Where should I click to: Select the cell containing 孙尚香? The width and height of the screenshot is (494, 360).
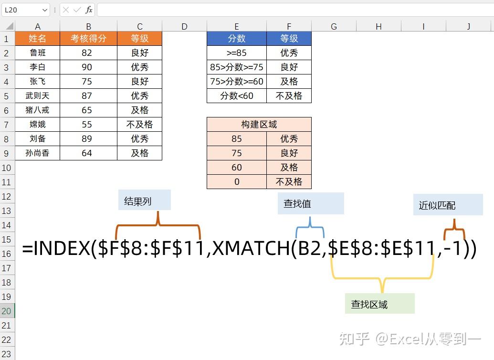37,153
